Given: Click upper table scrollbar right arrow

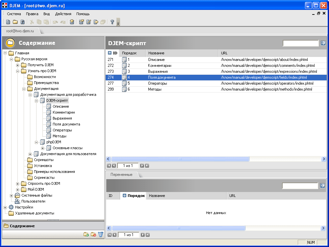Looking at the screenshot, I should point(323,159).
